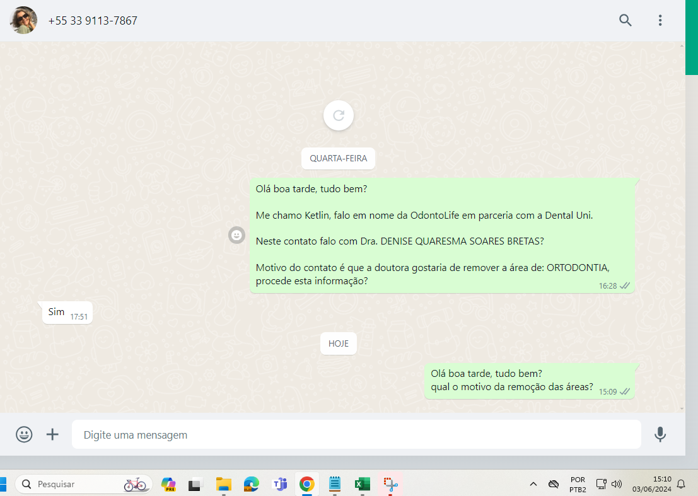Viewport: 698px width, 496px height.
Task: Open search in the conversation
Action: click(625, 20)
